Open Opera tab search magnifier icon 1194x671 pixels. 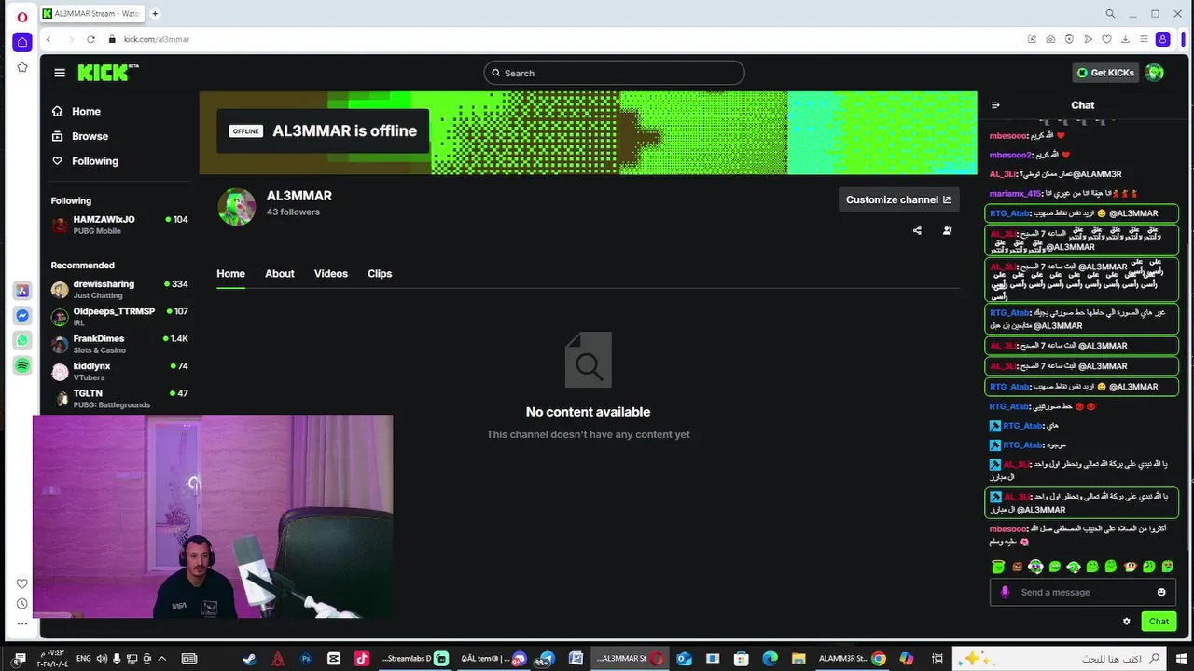(1110, 14)
